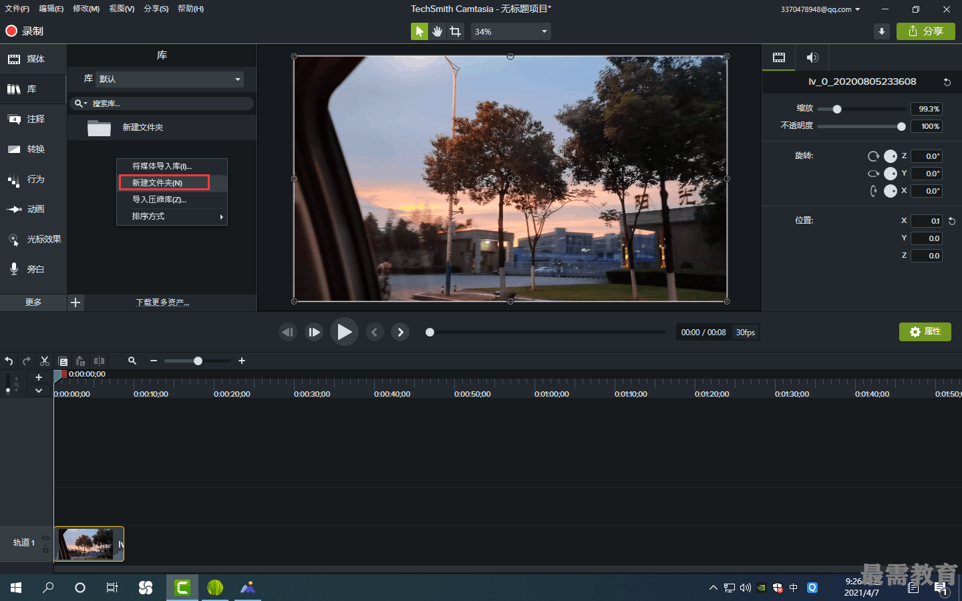Start recording with 录制 button

tap(25, 31)
